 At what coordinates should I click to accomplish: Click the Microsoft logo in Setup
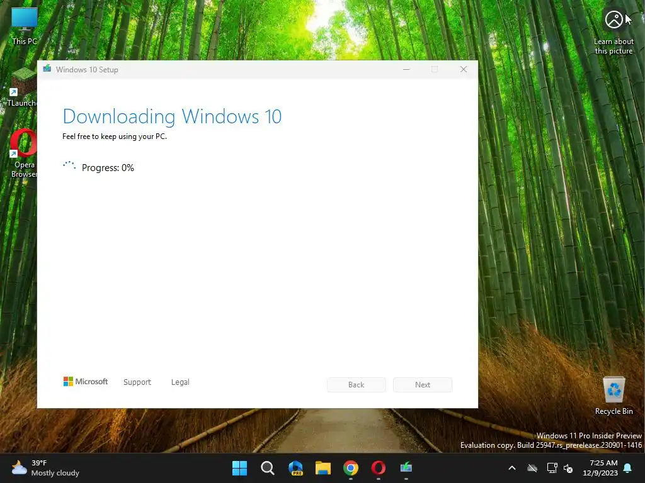85,382
